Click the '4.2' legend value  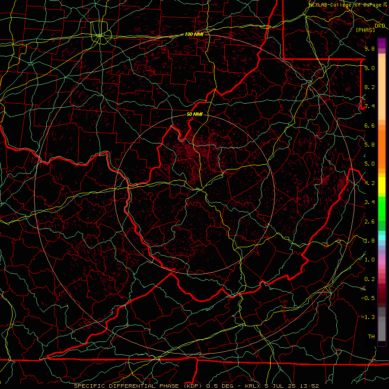coord(370,183)
